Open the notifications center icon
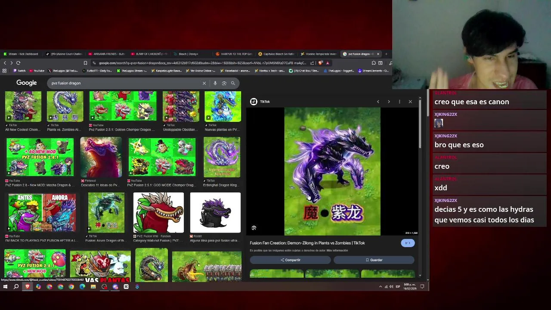Screen dimensions: 551x310 [422, 286]
